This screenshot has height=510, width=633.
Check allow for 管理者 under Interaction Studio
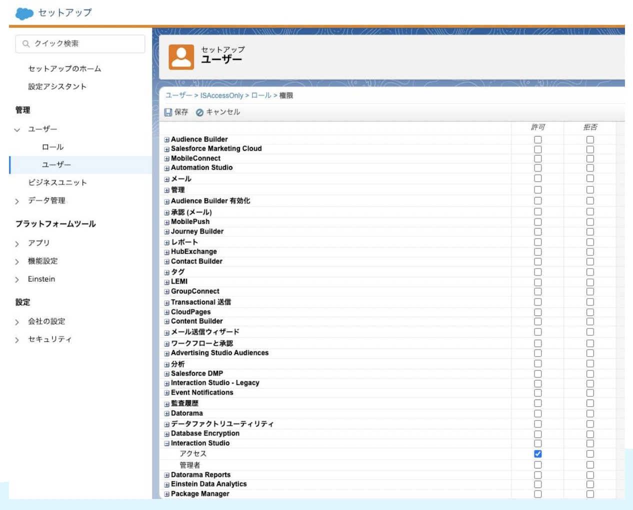pos(538,465)
